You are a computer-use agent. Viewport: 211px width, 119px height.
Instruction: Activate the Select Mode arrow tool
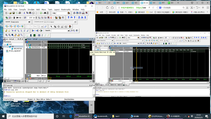51,27
